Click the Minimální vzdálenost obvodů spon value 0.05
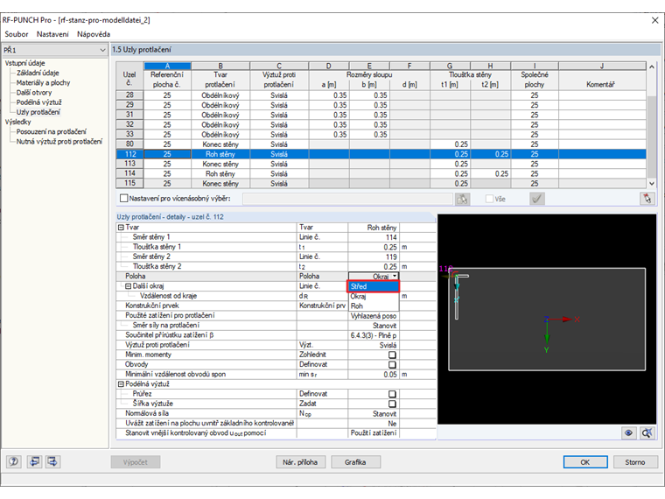Screen dimensions: 665x499 [374, 375]
